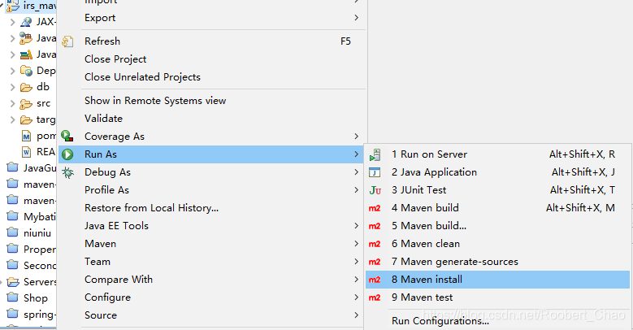Expand the db folder arrow

(x=12, y=87)
